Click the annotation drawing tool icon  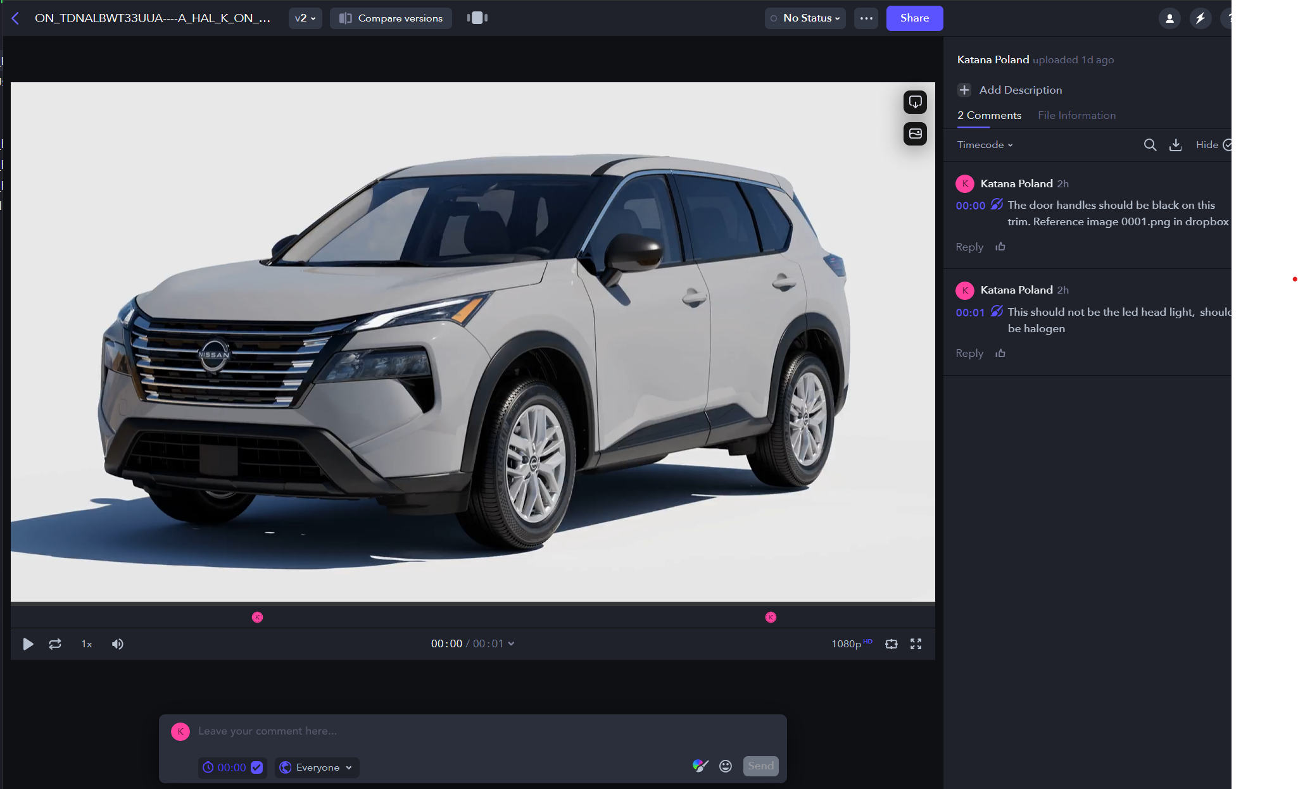point(700,766)
